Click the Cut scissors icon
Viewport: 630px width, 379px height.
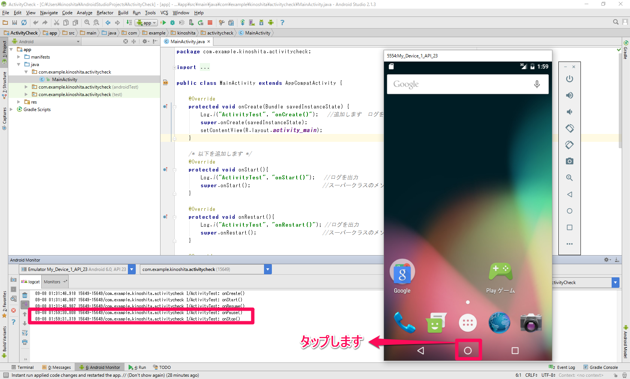pyautogui.click(x=57, y=23)
